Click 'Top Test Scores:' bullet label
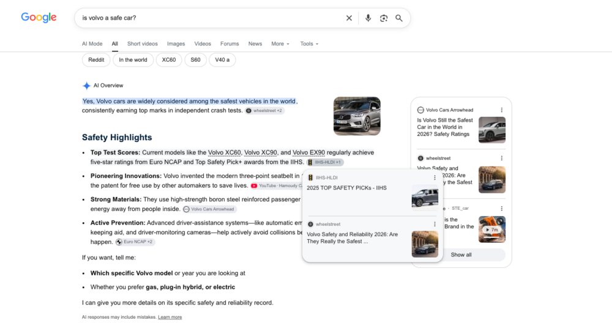 pyautogui.click(x=115, y=152)
